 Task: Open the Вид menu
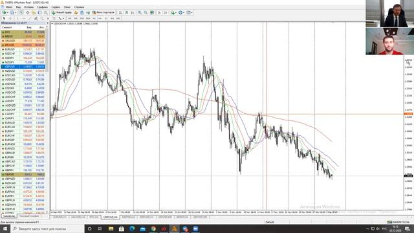(x=18, y=7)
